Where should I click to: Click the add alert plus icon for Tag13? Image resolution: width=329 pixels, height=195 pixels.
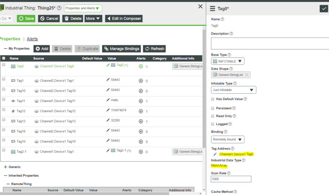[x=141, y=121]
